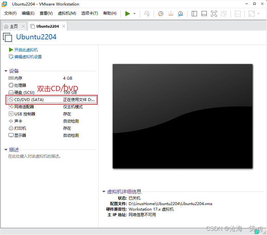The image size is (267, 235).
Task: Toggle the thumbnail bar view icon
Action: pyautogui.click(x=204, y=14)
